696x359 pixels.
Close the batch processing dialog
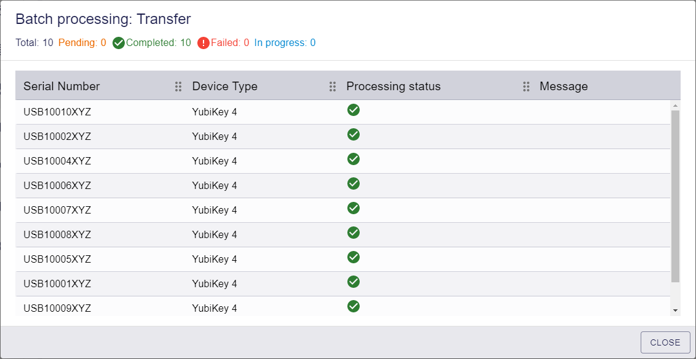665,342
